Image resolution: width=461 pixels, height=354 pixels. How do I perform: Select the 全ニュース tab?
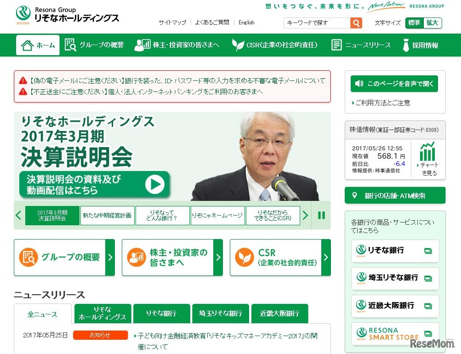42,314
